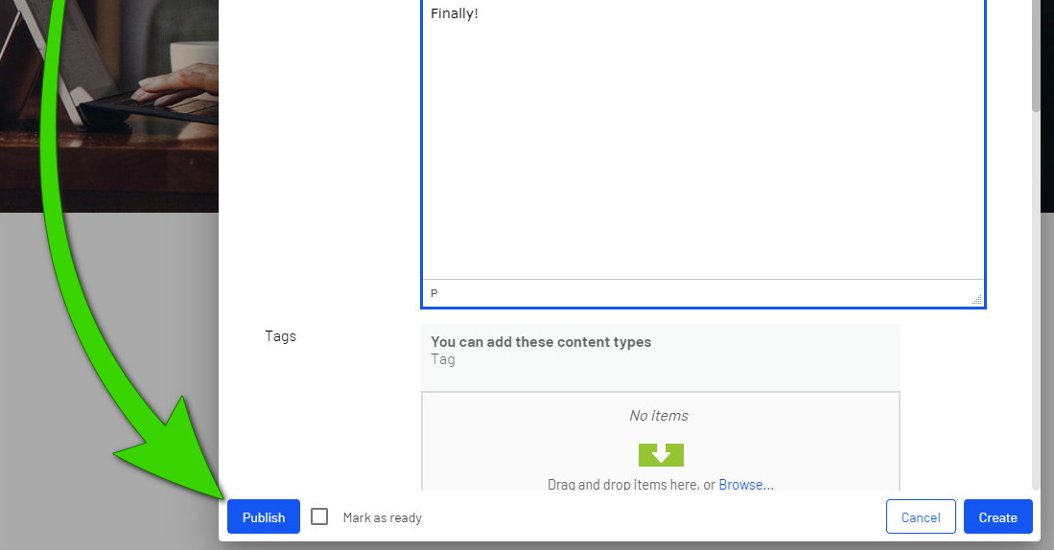This screenshot has height=550, width=1054.
Task: Click the editor resize grip icon
Action: pos(976,300)
